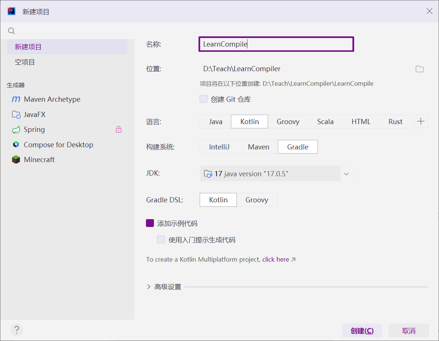
Task: Click the IntelliJ IDEA logo icon
Action: [x=12, y=11]
